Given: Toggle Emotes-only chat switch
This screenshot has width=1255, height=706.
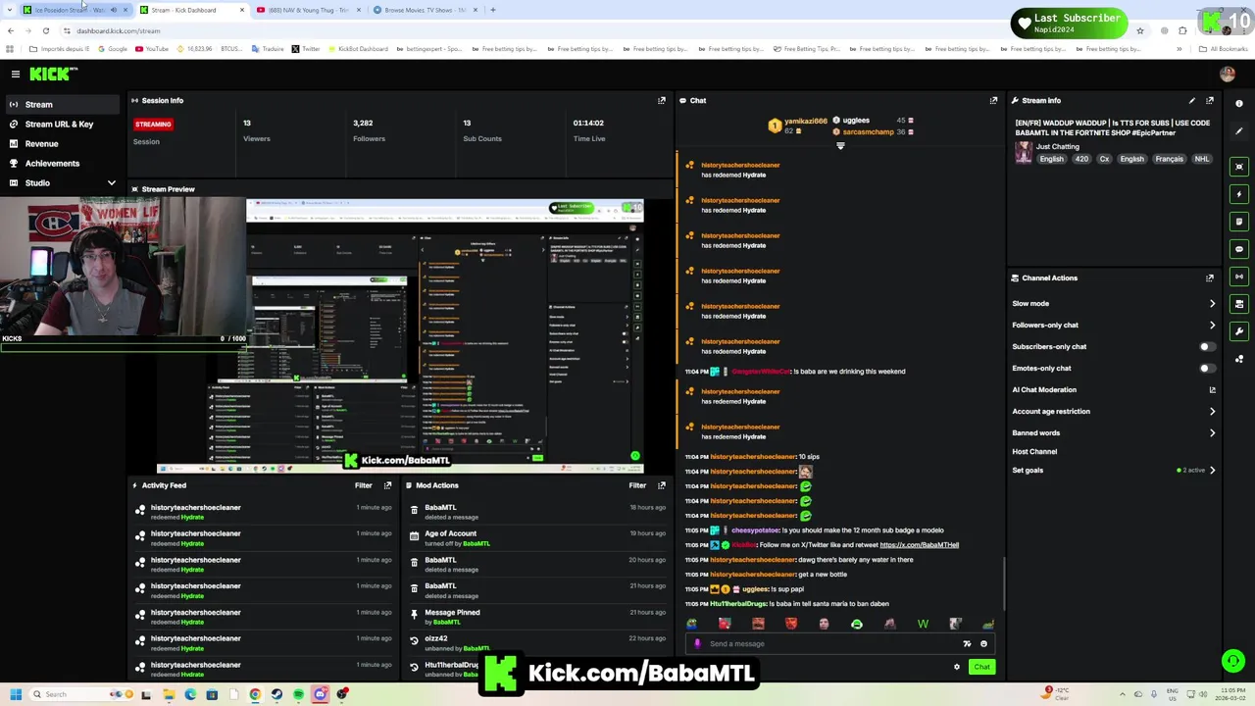Looking at the screenshot, I should tap(1207, 368).
